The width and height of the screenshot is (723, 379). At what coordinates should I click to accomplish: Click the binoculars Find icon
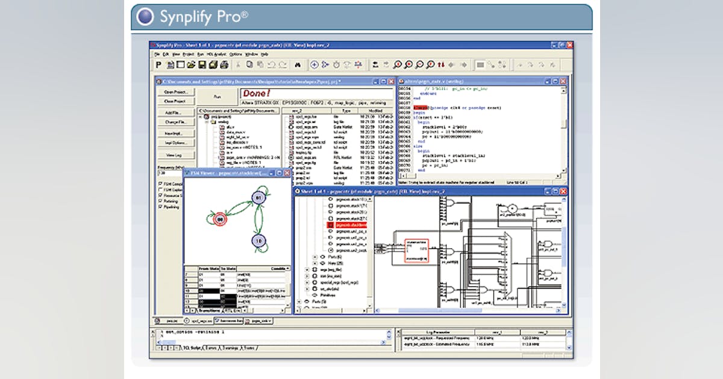click(297, 64)
